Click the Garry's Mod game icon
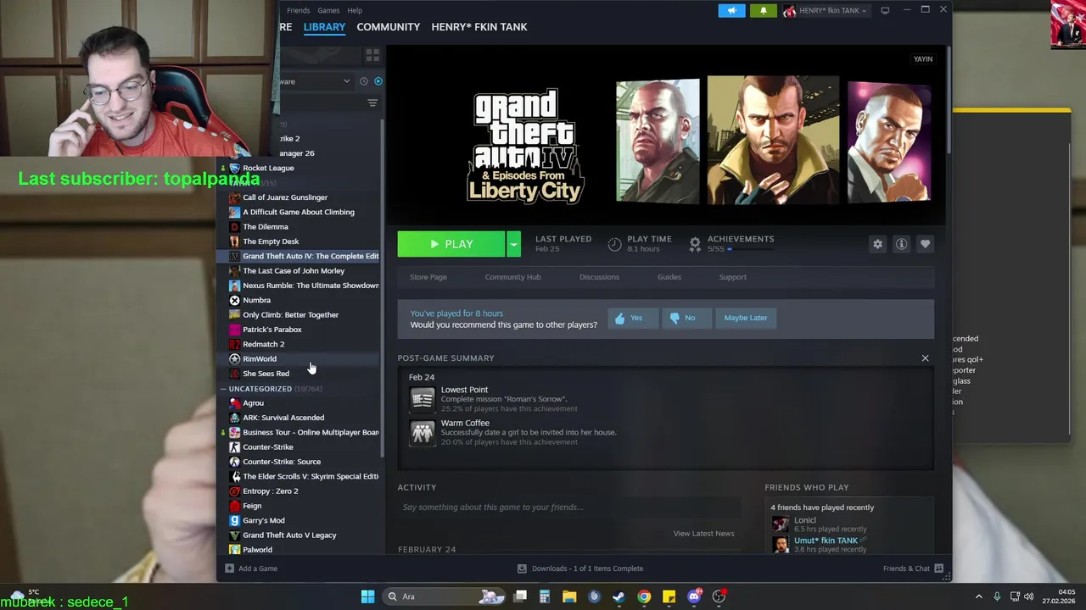 pos(235,520)
